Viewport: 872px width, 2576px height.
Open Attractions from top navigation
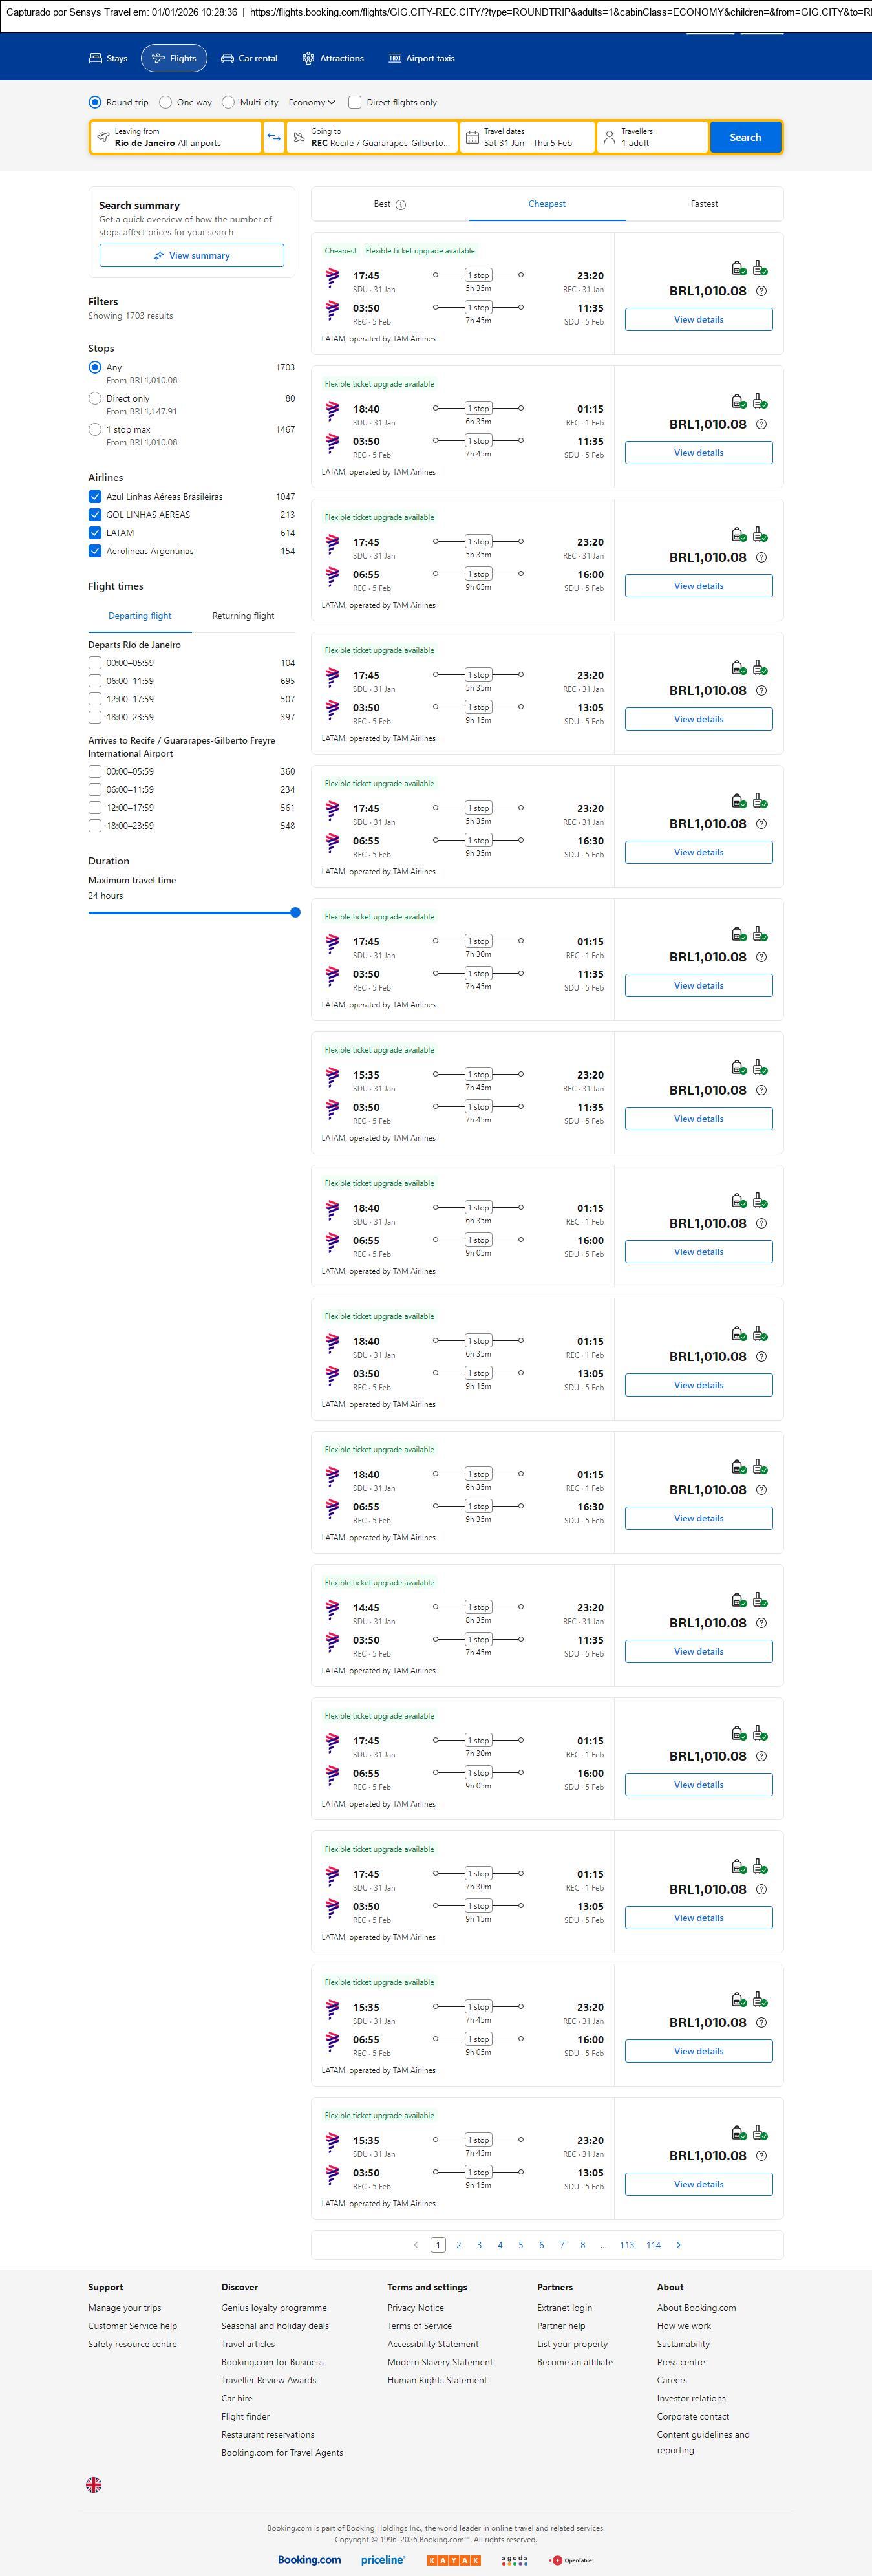pos(332,58)
